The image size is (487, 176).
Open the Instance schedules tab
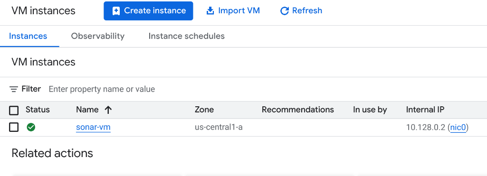tap(186, 36)
